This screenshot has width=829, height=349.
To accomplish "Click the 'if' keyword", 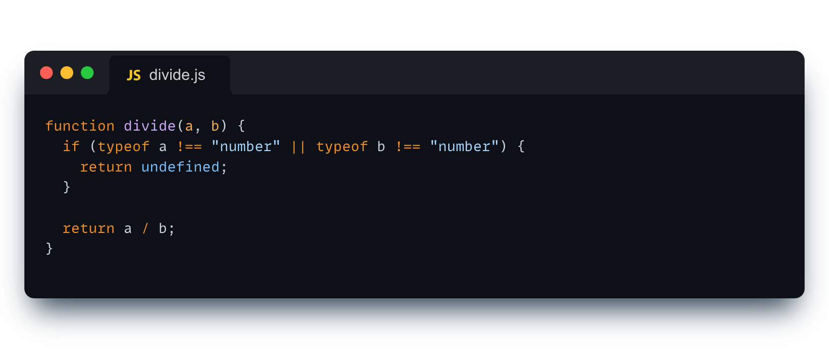I will (x=71, y=147).
